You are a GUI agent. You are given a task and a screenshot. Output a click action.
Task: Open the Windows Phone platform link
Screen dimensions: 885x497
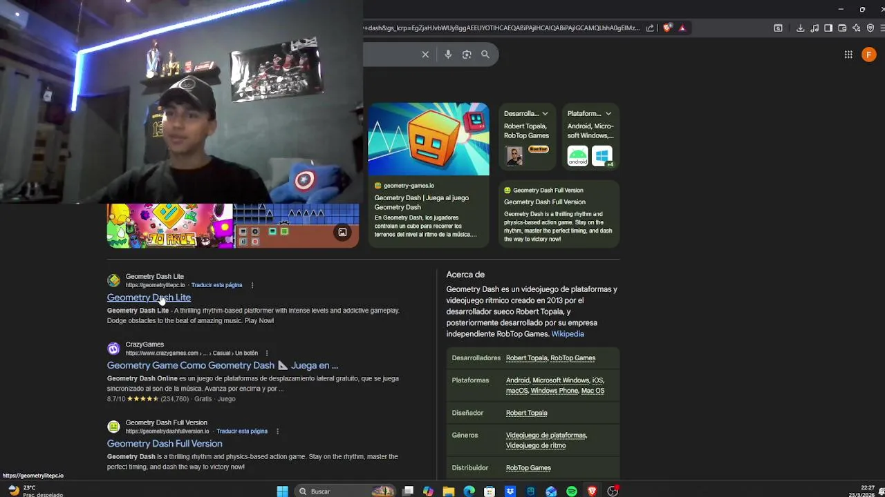pyautogui.click(x=554, y=391)
